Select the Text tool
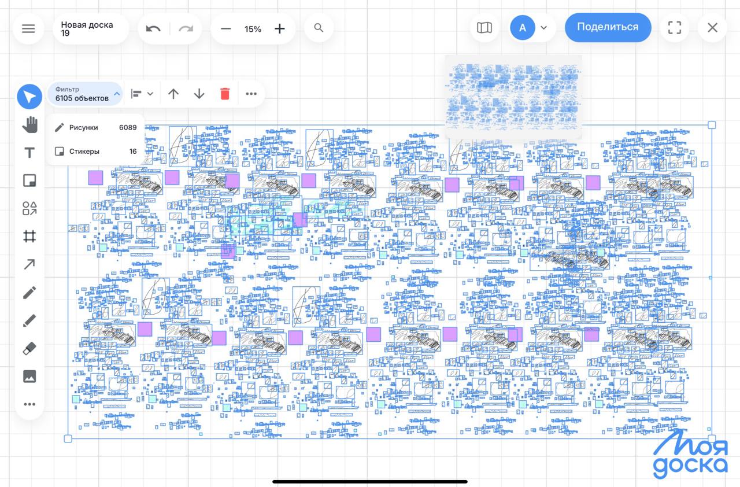 pyautogui.click(x=29, y=153)
